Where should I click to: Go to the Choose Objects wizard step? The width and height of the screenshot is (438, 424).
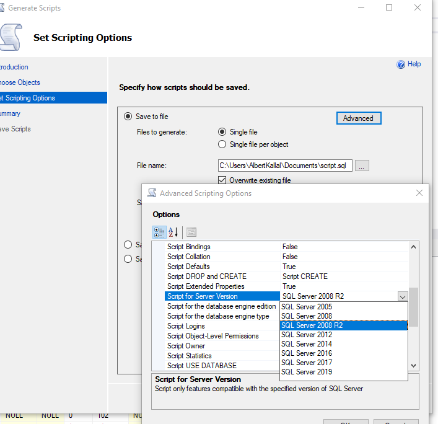pyautogui.click(x=20, y=82)
